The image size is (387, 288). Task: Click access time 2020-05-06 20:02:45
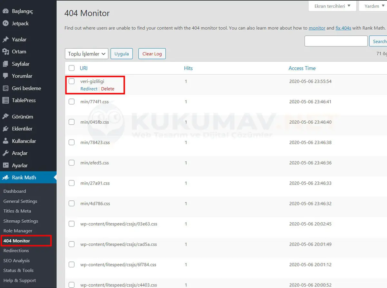(x=310, y=224)
